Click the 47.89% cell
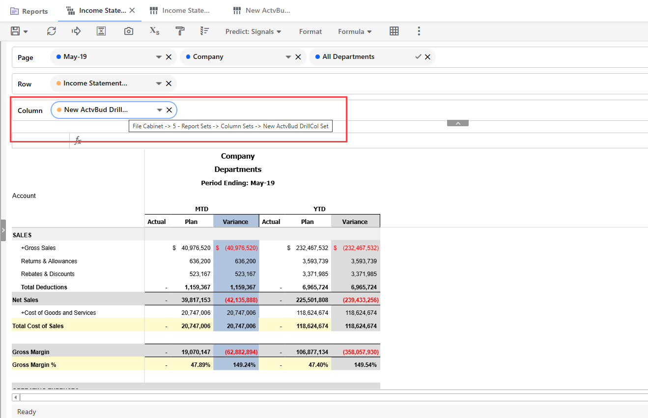Image resolution: width=648 pixels, height=418 pixels. pos(200,365)
